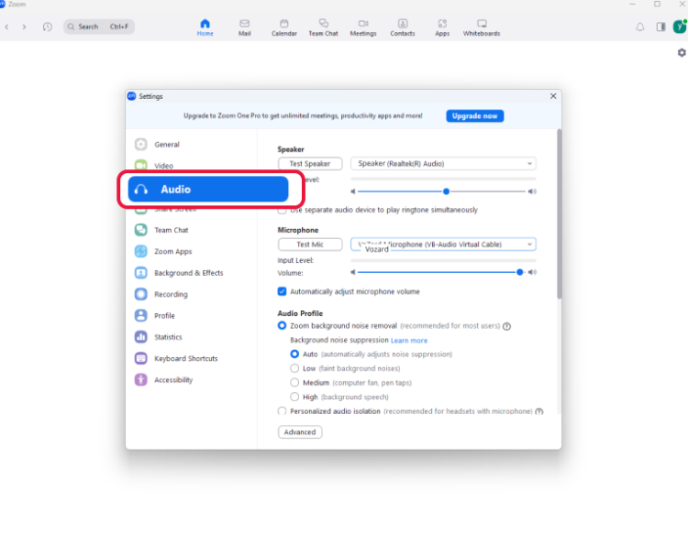This screenshot has width=688, height=534.
Task: Toggle the side panel icon
Action: [x=660, y=27]
